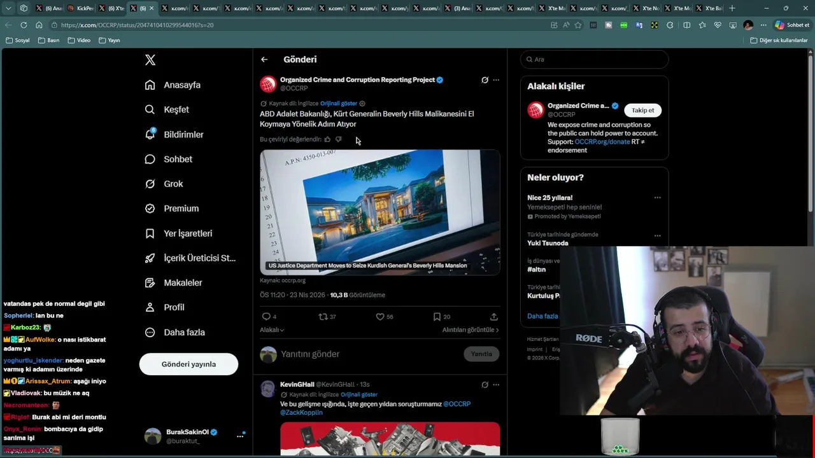Add page to favorites star icon
This screenshot has width=815, height=458.
pyautogui.click(x=578, y=25)
